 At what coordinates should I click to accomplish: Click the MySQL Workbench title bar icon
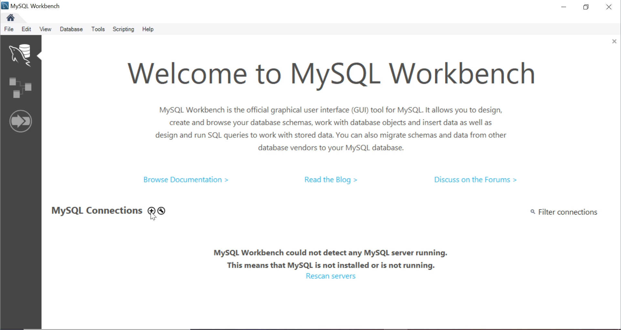5,5
